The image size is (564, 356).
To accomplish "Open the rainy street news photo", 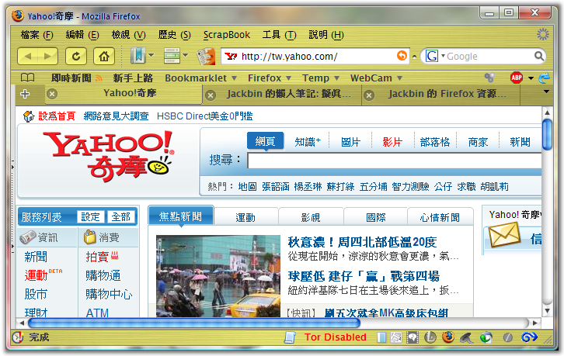I will tap(218, 276).
